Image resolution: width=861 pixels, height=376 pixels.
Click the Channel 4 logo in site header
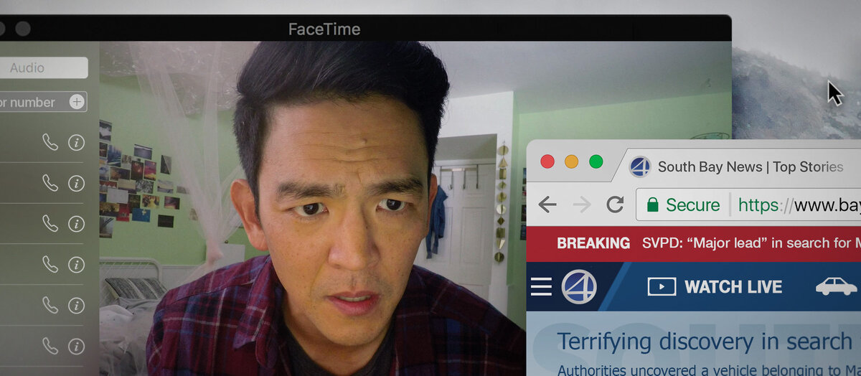pos(579,287)
